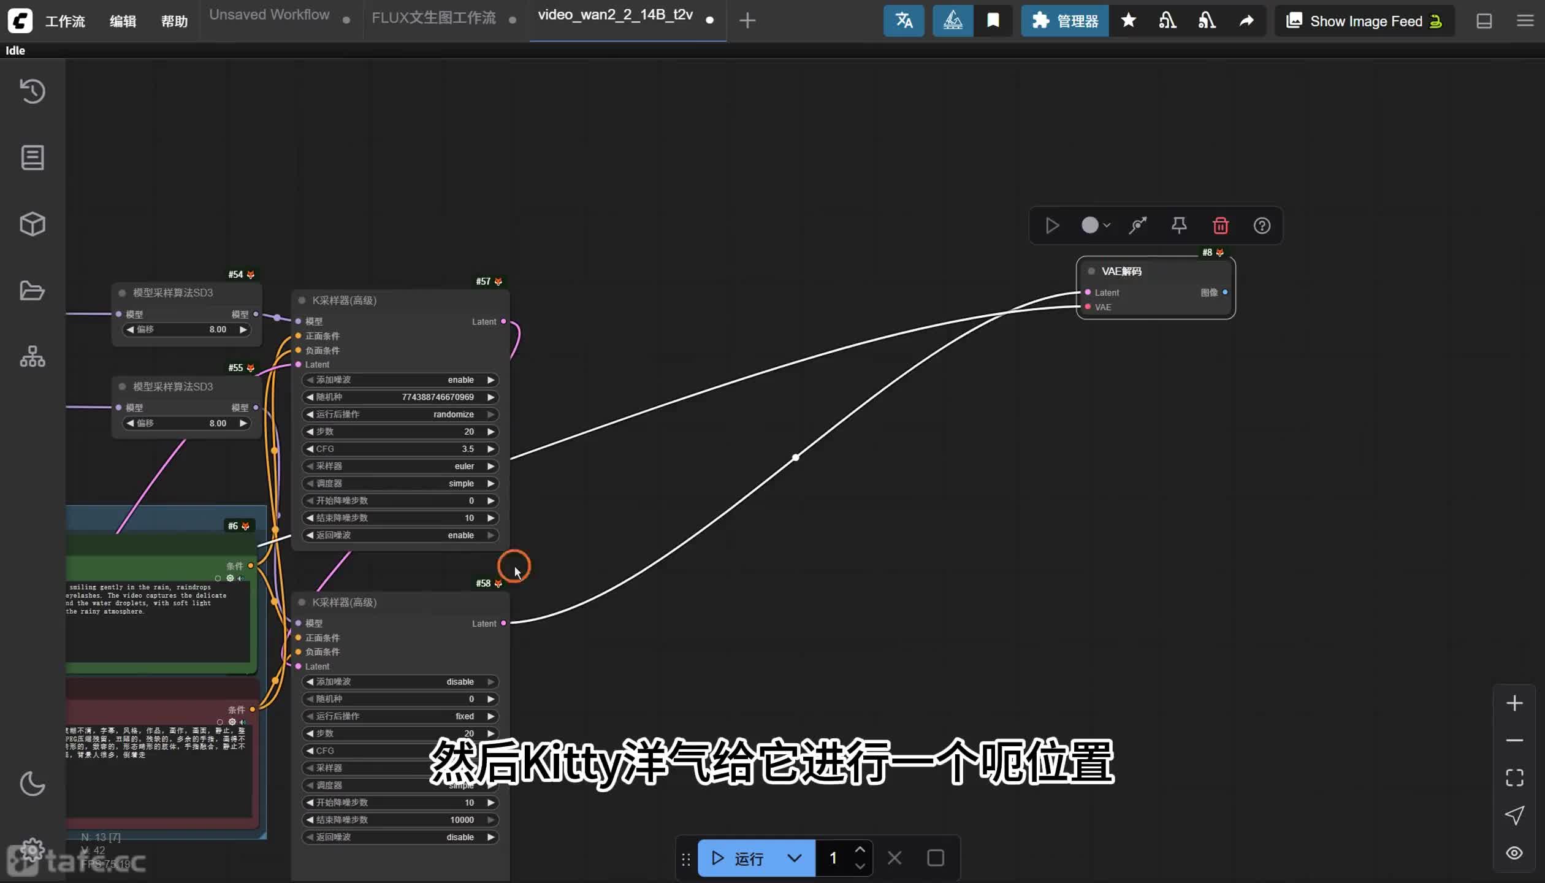Click the 运行 run button
Screen dimensions: 1545x883
[738, 858]
